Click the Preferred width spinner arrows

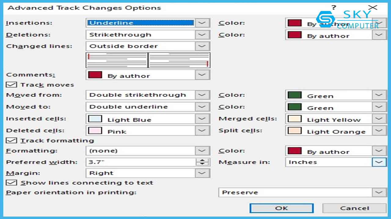pyautogui.click(x=202, y=162)
